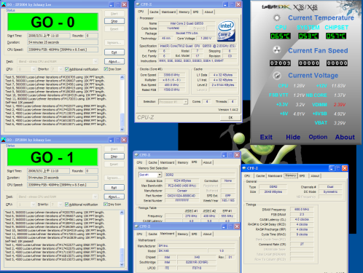Click log scroll down arrow in GO-1 window
The image size is (363, 273).
pos(122,264)
